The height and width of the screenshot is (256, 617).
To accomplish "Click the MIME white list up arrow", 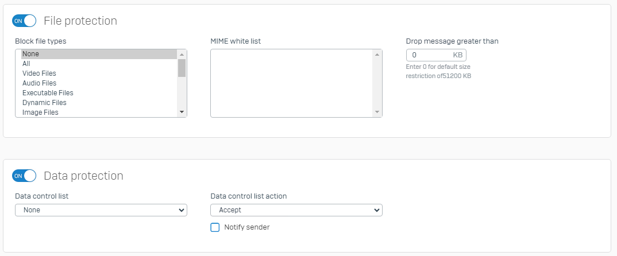I will [x=377, y=55].
